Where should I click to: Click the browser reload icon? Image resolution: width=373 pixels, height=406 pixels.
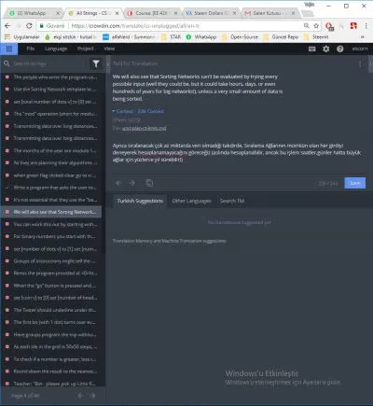[29, 26]
